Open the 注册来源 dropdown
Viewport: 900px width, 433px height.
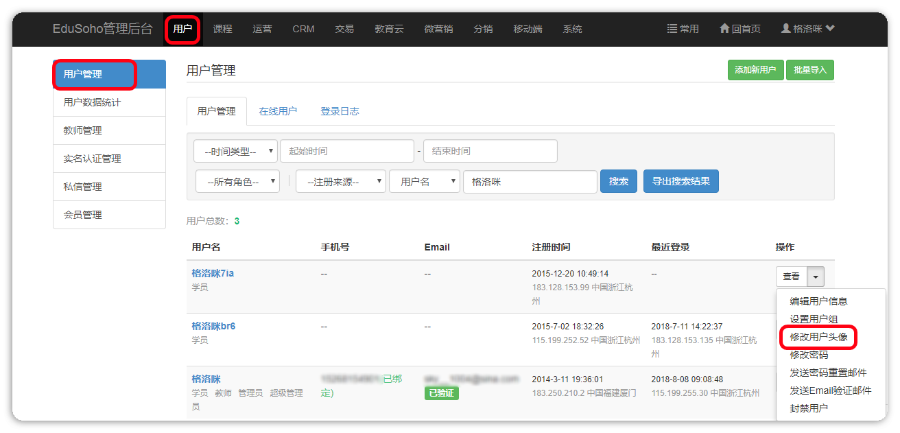(x=340, y=182)
